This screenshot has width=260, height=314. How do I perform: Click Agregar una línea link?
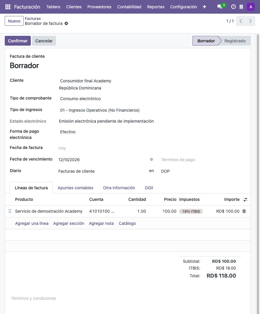click(32, 223)
